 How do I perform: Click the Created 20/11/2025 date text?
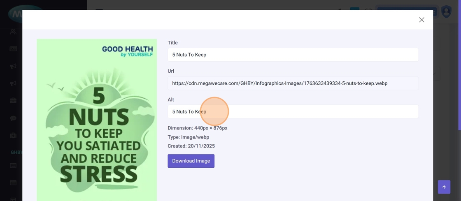tap(191, 146)
